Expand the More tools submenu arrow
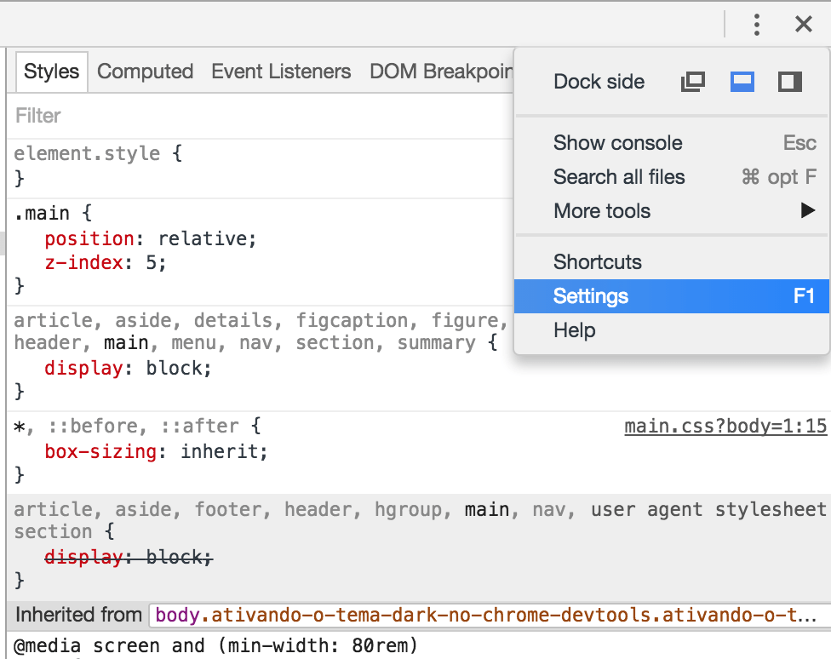The image size is (831, 659). (x=808, y=210)
